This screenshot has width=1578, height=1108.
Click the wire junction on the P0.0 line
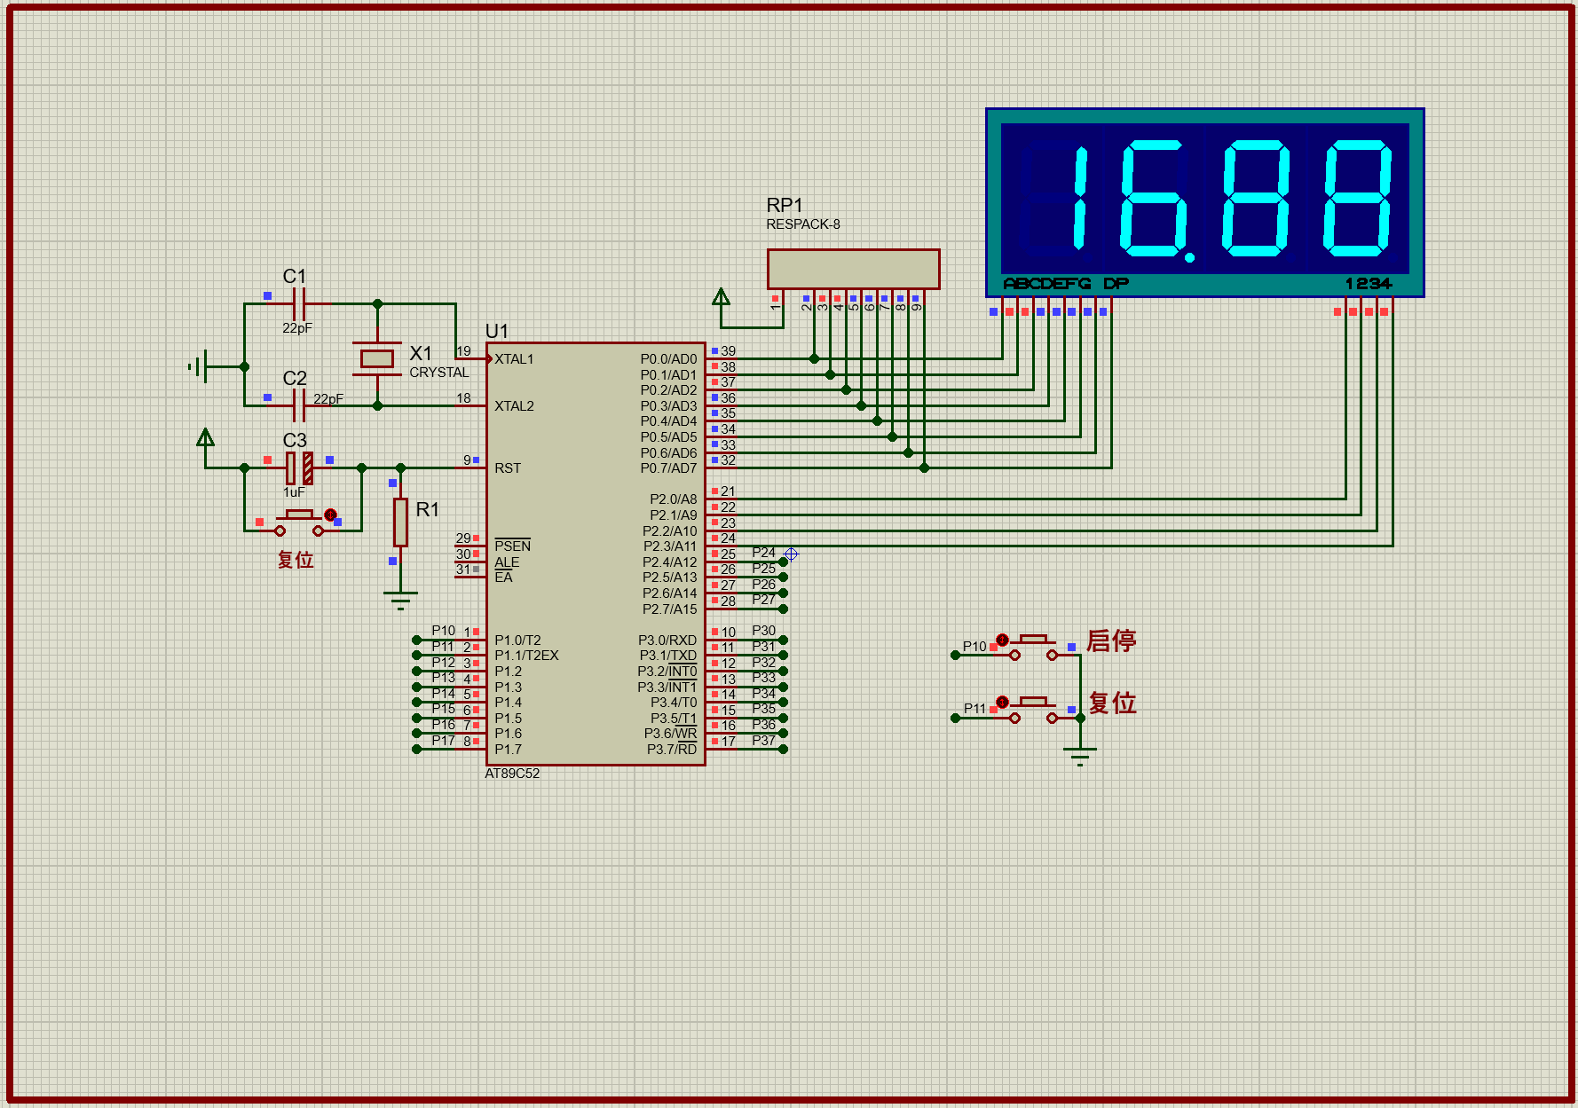point(814,359)
